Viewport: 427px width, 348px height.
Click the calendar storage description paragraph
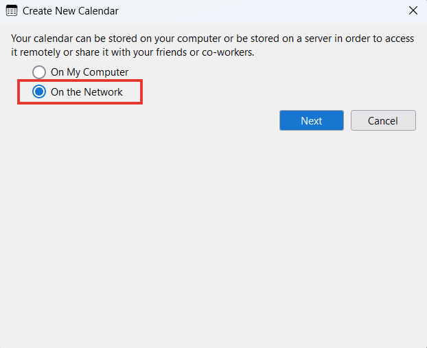click(x=212, y=45)
